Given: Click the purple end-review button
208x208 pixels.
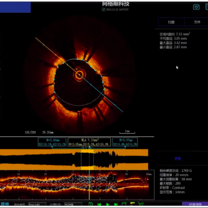Looking at the screenshot, I should (195, 204).
